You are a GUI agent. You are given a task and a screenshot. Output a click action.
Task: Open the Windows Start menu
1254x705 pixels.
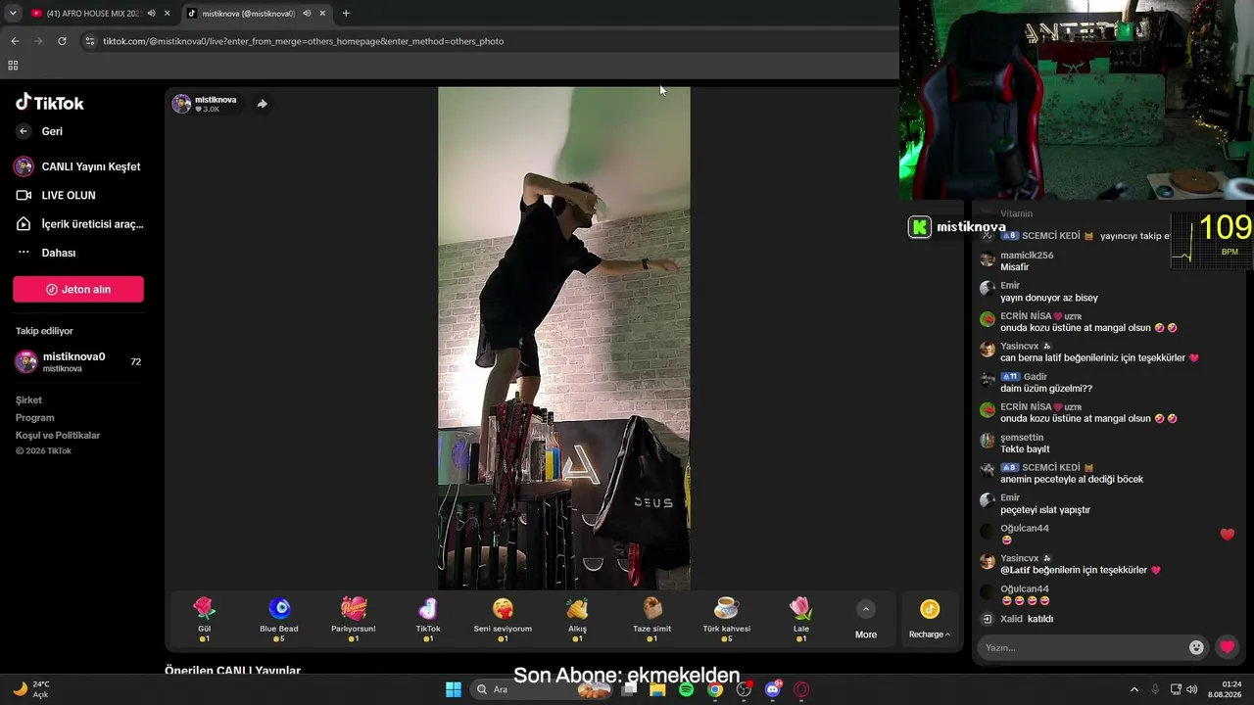(454, 689)
